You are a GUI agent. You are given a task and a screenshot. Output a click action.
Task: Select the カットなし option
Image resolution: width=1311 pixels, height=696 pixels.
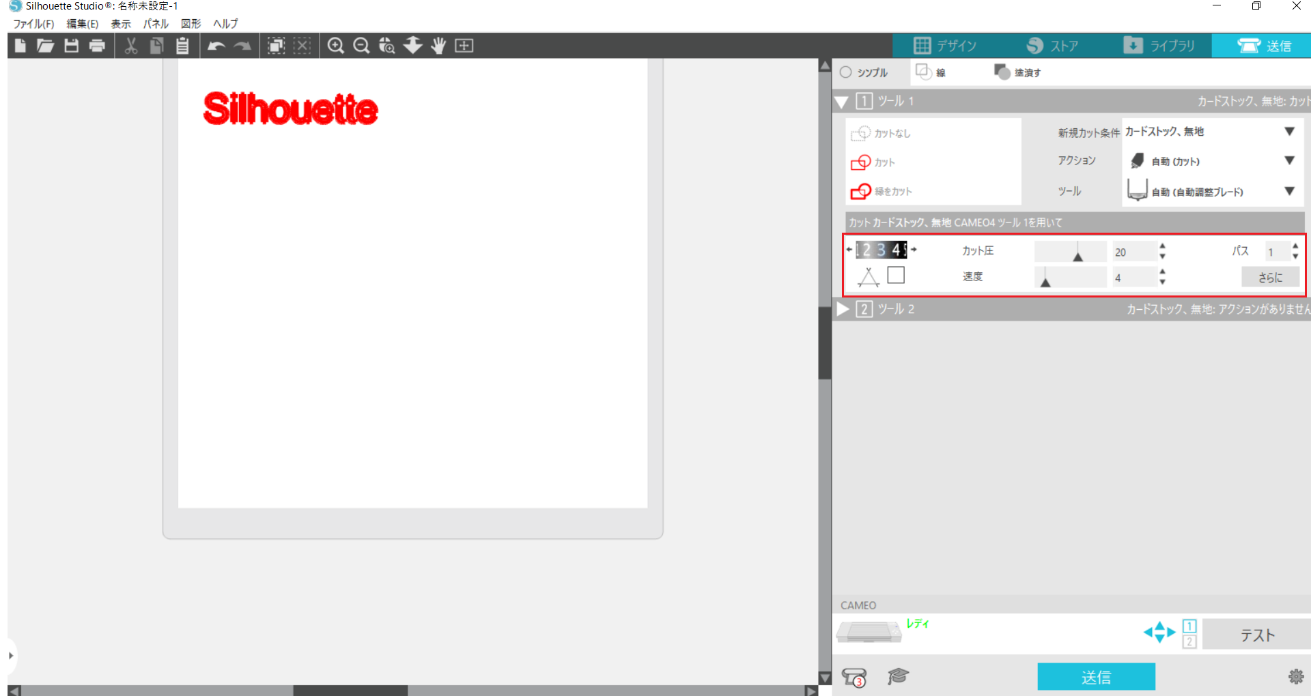881,133
